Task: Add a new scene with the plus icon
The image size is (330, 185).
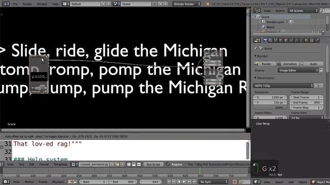Action: point(160,4)
